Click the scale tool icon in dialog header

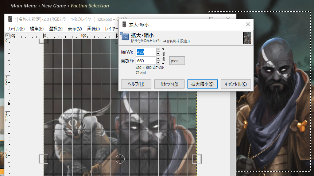124,36
